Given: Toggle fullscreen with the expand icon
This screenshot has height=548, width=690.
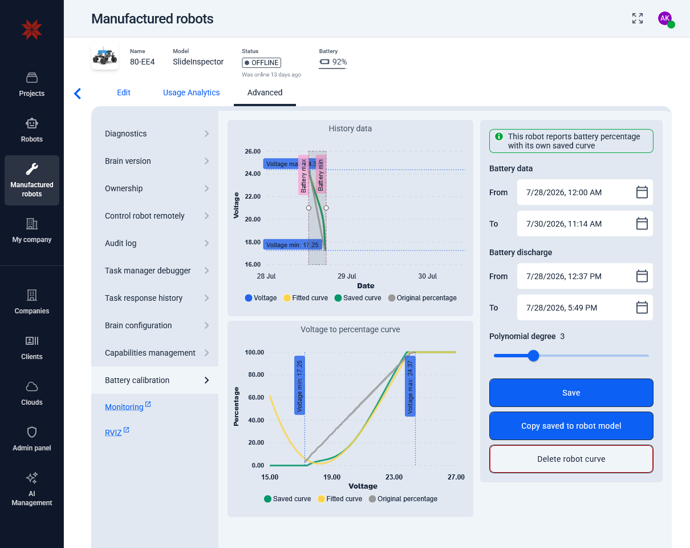Looking at the screenshot, I should (x=638, y=18).
